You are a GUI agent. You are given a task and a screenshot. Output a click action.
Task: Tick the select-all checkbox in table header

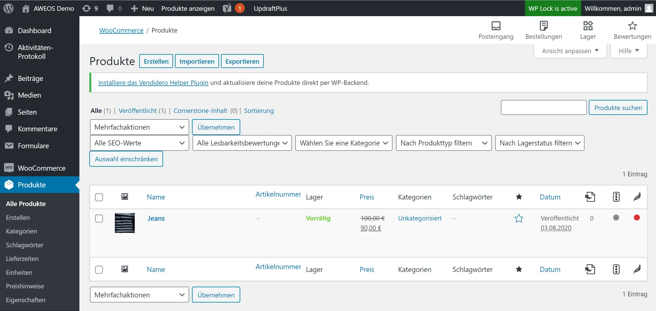pos(99,197)
